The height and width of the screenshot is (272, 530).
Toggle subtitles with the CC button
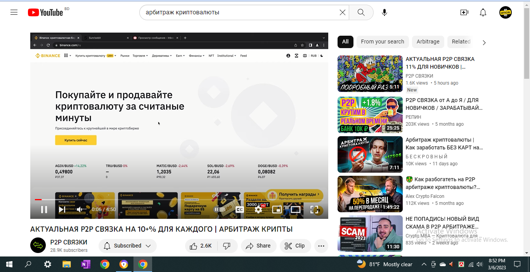tap(240, 210)
